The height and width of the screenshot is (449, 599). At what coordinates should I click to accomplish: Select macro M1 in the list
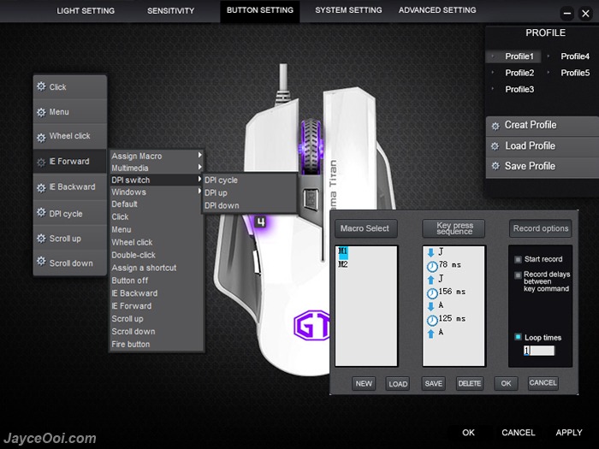(x=343, y=251)
